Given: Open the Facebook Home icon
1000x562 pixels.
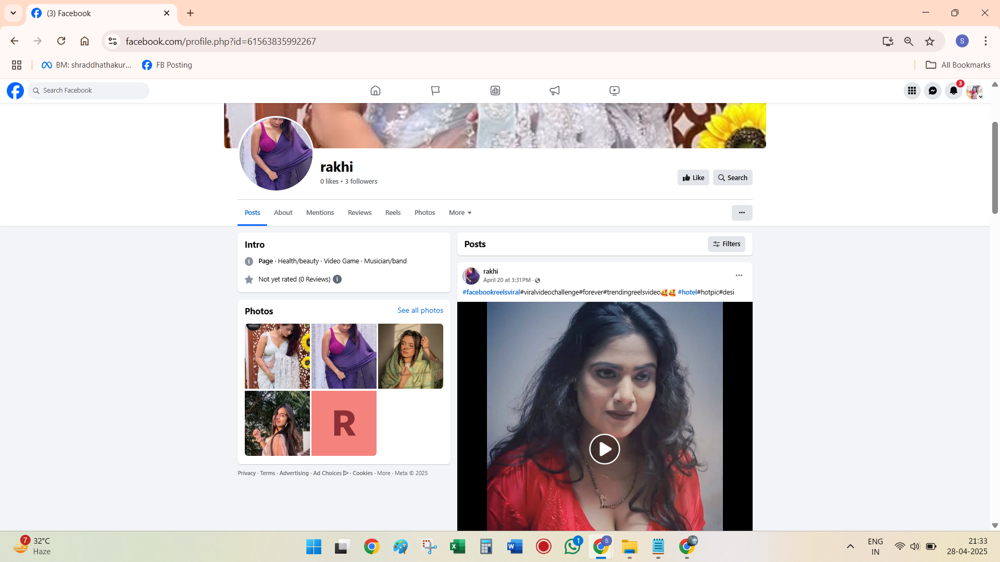Looking at the screenshot, I should pyautogui.click(x=376, y=91).
